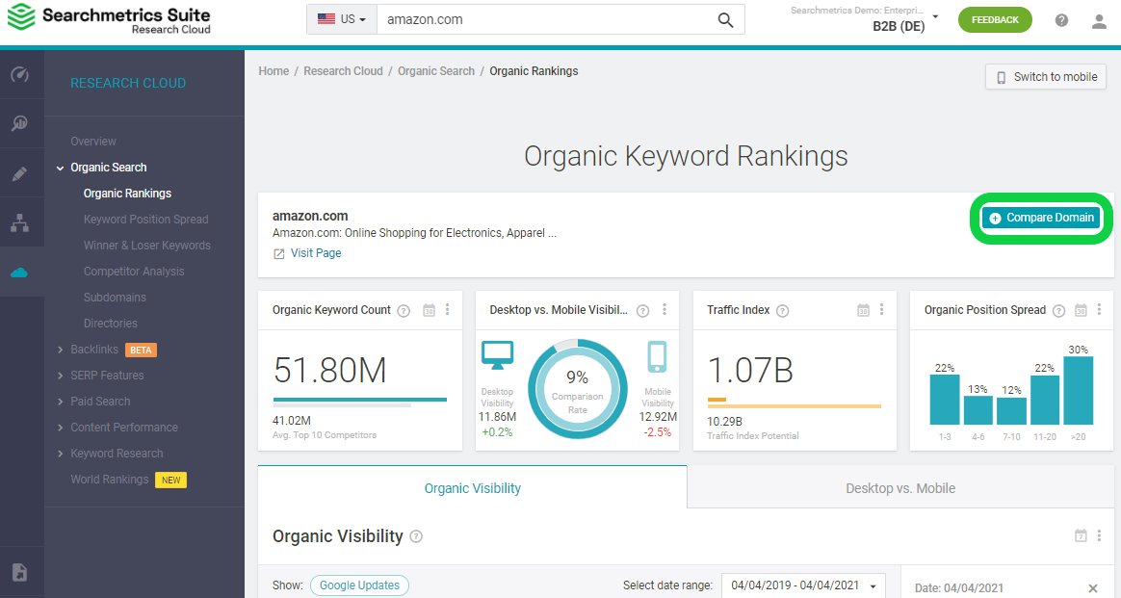The image size is (1121, 598).
Task: Open more options on Organic Position Spread card
Action: (x=1099, y=309)
